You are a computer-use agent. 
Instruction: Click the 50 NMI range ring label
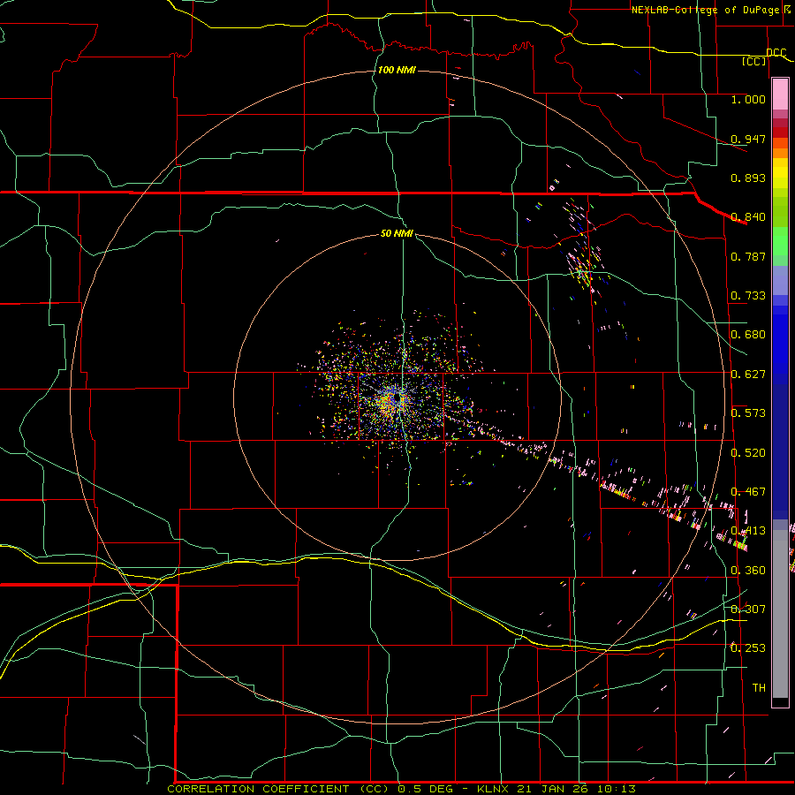point(397,233)
